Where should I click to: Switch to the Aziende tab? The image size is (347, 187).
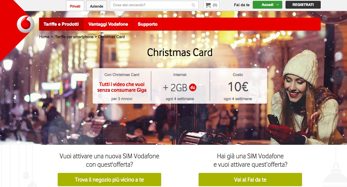[x=96, y=6]
